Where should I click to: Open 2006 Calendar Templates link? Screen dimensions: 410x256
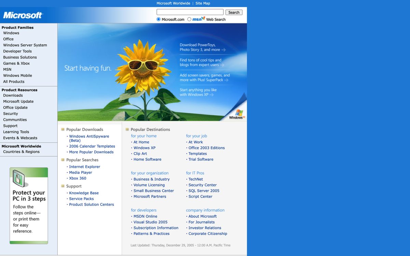click(92, 146)
